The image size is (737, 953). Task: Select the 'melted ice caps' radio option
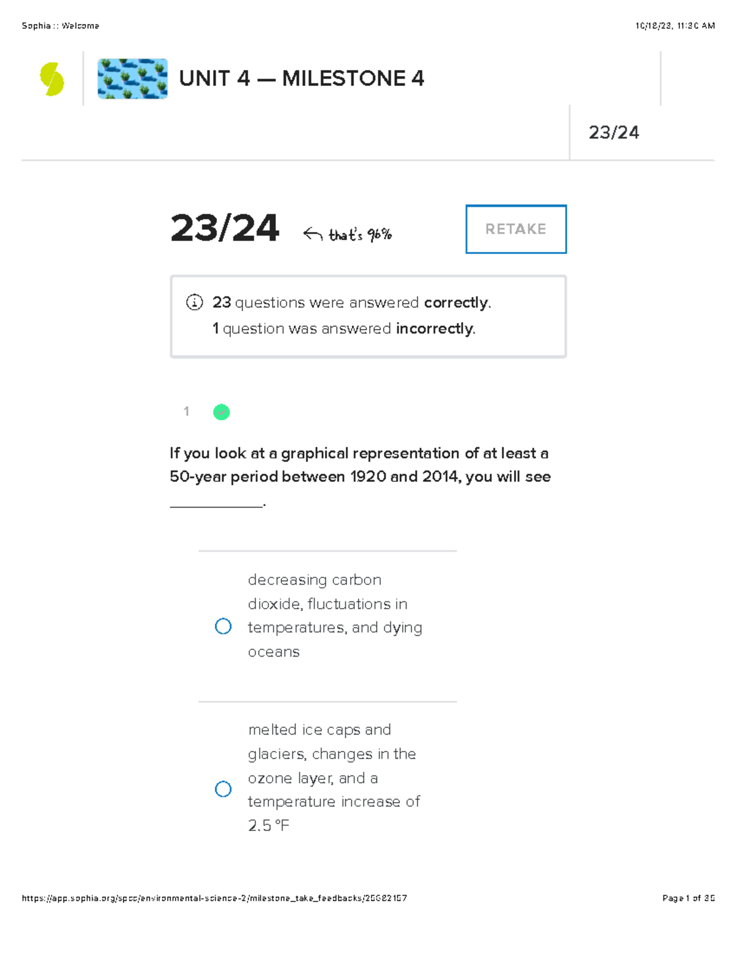pyautogui.click(x=223, y=789)
